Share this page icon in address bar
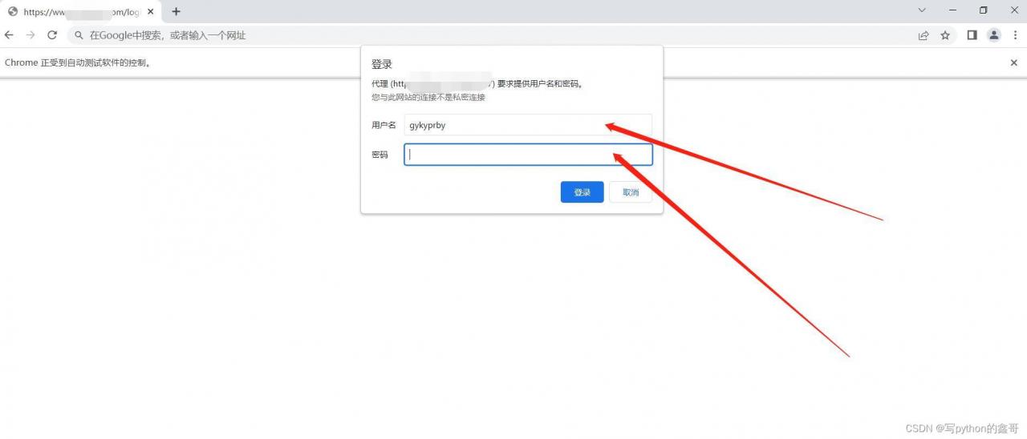Viewport: 1027px width, 439px height. (x=923, y=35)
